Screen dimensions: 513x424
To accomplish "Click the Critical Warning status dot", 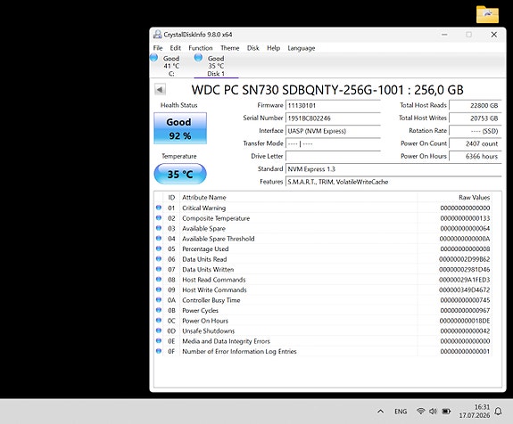I will (x=159, y=208).
